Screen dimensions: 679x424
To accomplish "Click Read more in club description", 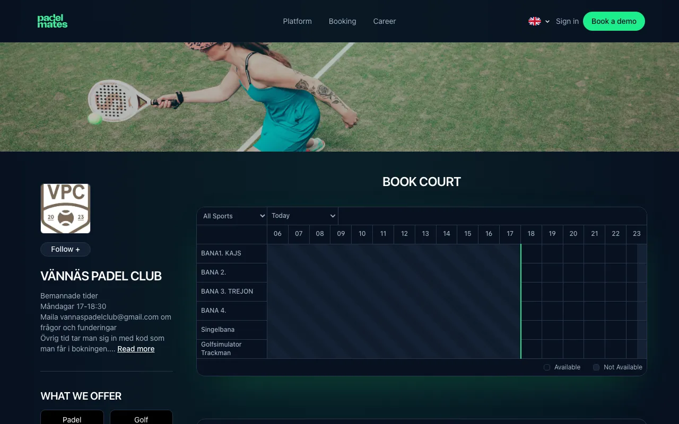I will pos(136,349).
